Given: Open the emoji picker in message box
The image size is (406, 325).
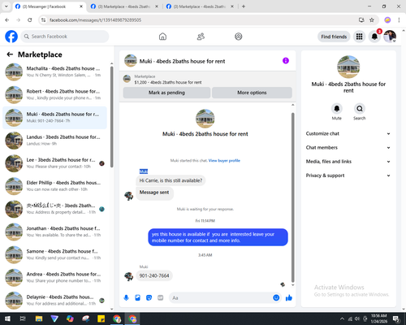Looking at the screenshot, I should tap(276, 298).
